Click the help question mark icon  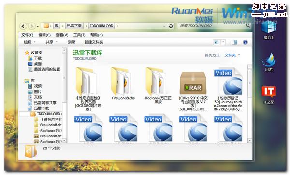[245, 42]
